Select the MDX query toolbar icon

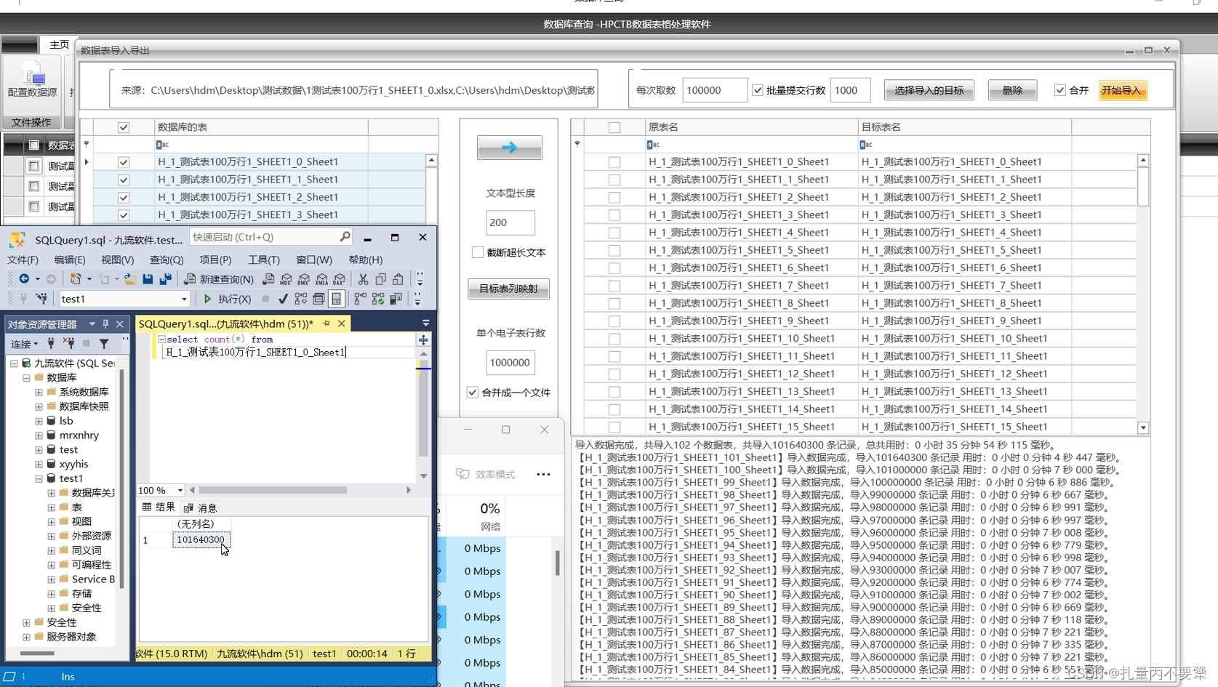pyautogui.click(x=286, y=280)
